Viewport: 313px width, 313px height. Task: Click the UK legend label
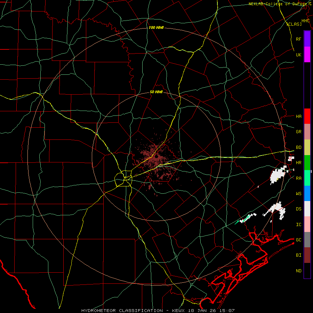(x=299, y=55)
